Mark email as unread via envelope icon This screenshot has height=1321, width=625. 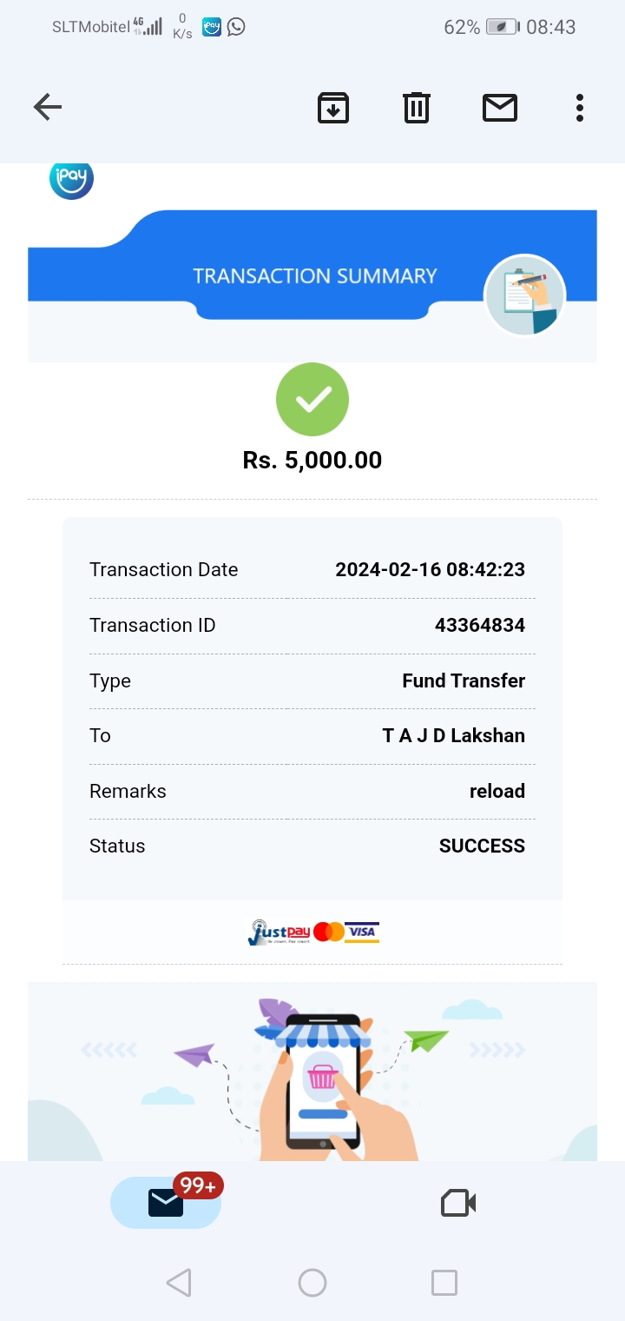pos(500,108)
